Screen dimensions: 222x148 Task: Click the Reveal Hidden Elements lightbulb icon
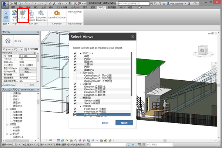point(97,141)
